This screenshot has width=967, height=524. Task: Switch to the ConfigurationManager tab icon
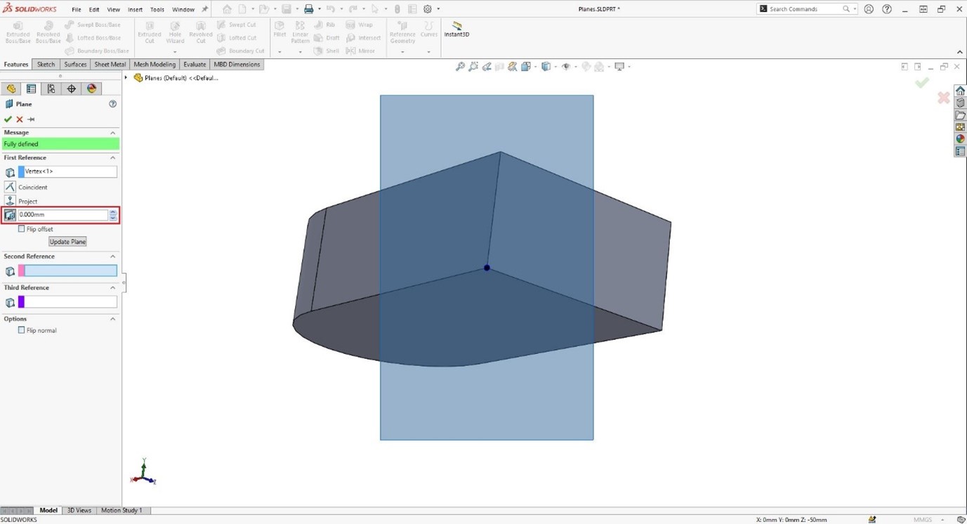click(x=51, y=88)
